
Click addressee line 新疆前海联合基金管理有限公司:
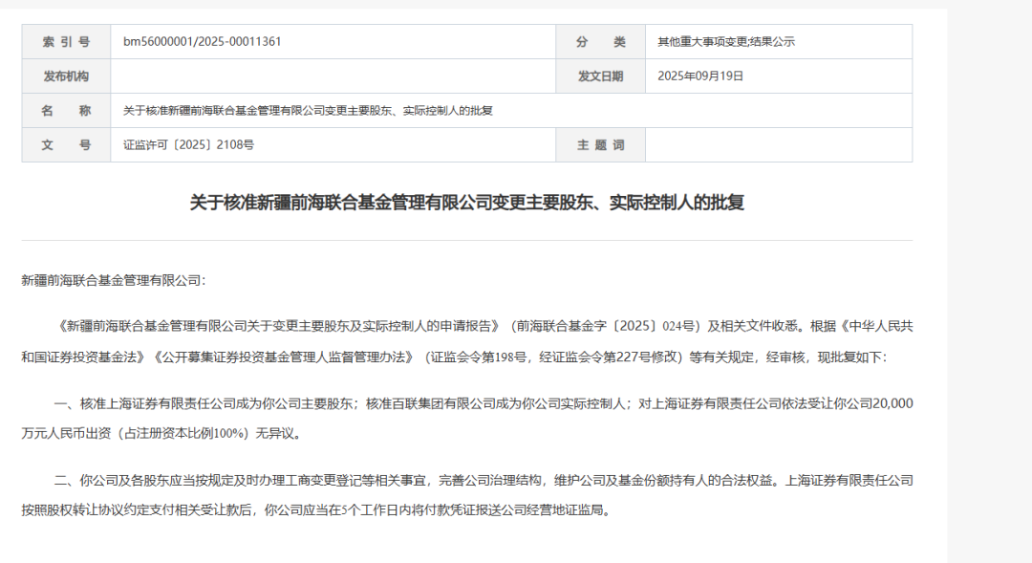pyautogui.click(x=113, y=280)
